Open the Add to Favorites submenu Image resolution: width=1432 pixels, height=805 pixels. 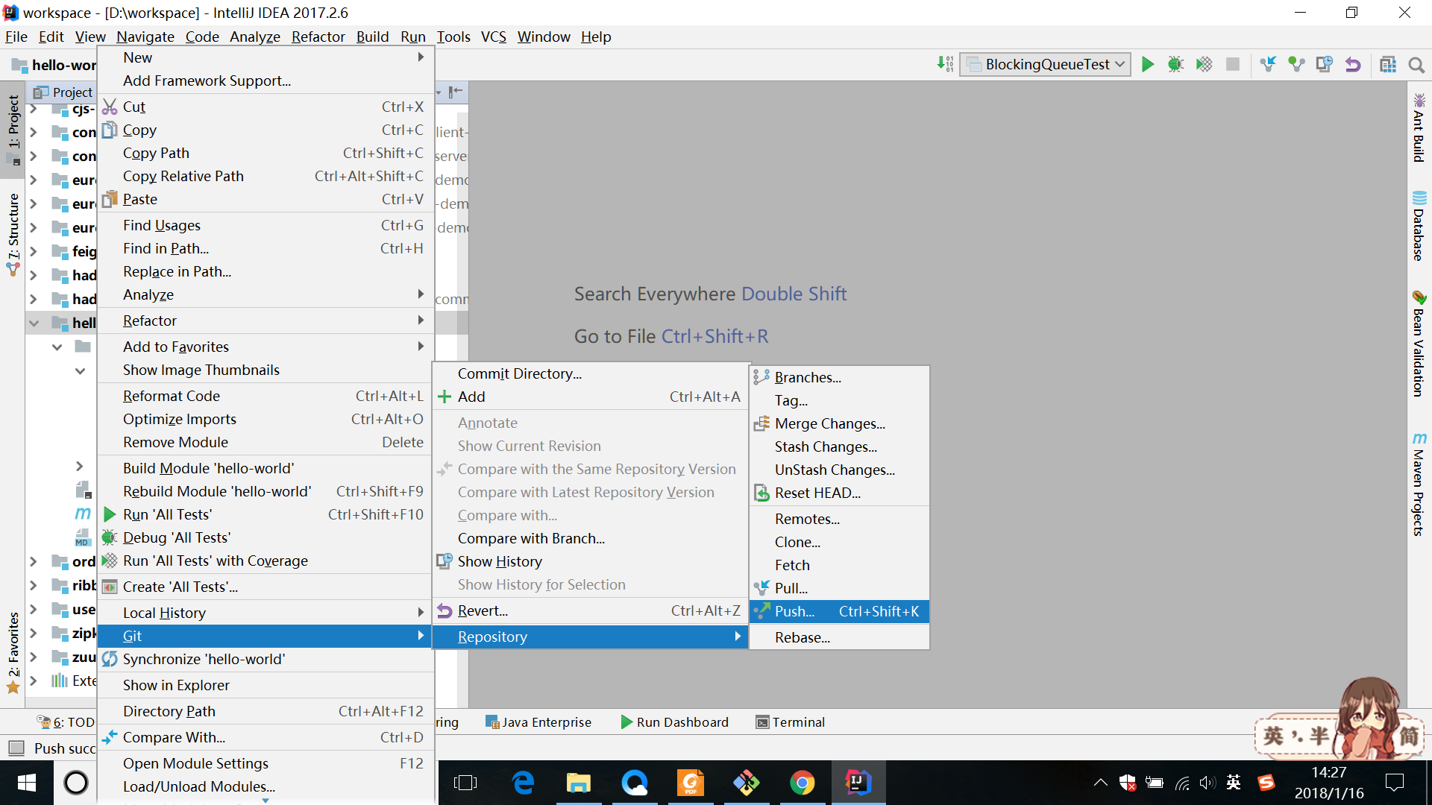tap(266, 347)
